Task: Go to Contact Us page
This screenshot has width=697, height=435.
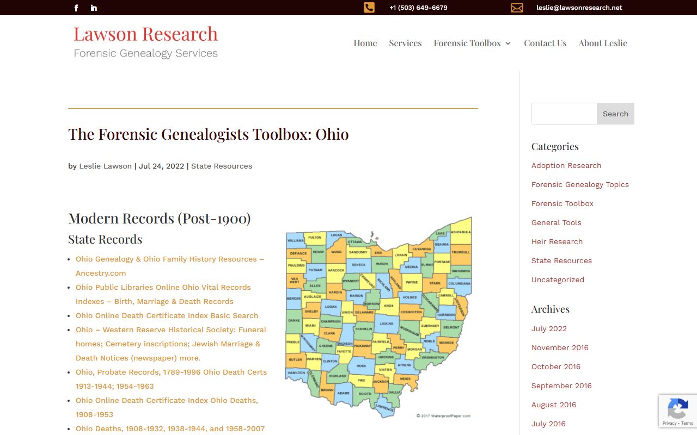Action: click(x=545, y=43)
